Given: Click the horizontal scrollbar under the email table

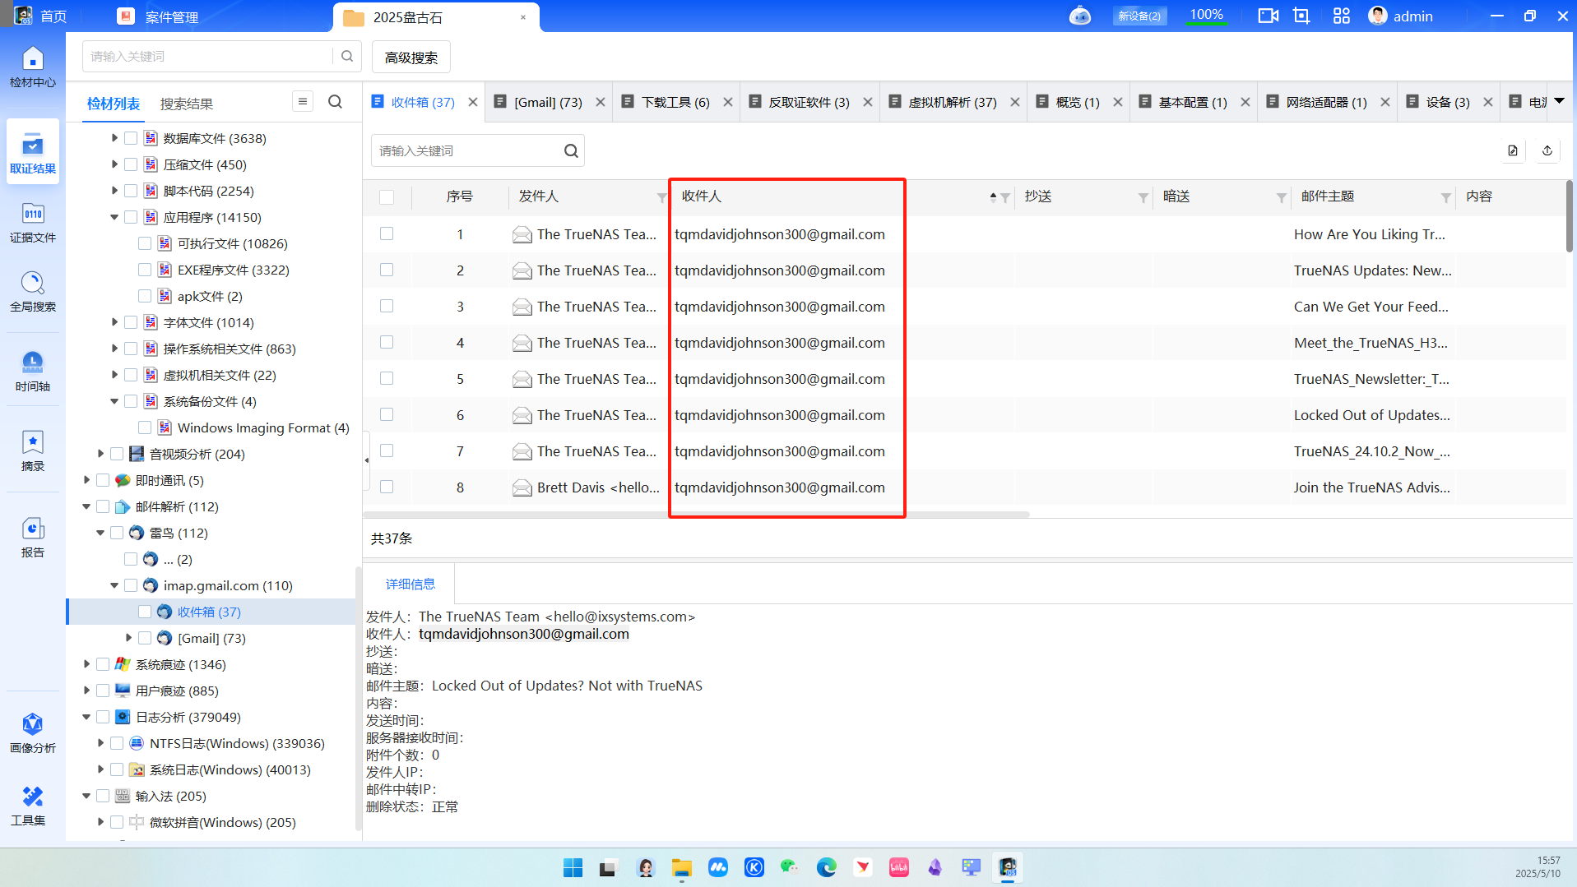Looking at the screenshot, I should pos(697,515).
